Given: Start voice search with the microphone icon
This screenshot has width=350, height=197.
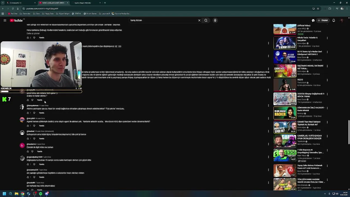Looking at the screenshot, I should 215,20.
